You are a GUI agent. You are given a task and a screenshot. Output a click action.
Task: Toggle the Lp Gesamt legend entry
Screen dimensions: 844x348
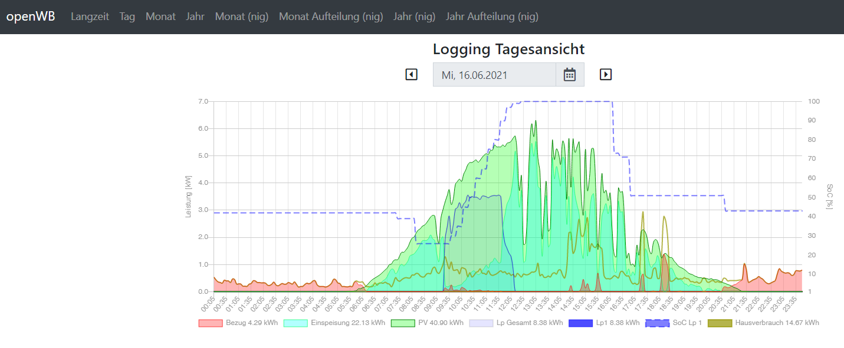[x=529, y=323]
